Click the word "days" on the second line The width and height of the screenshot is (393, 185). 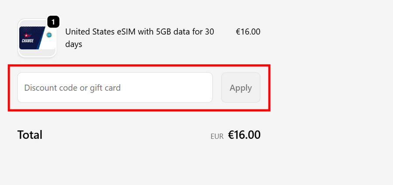coord(74,44)
